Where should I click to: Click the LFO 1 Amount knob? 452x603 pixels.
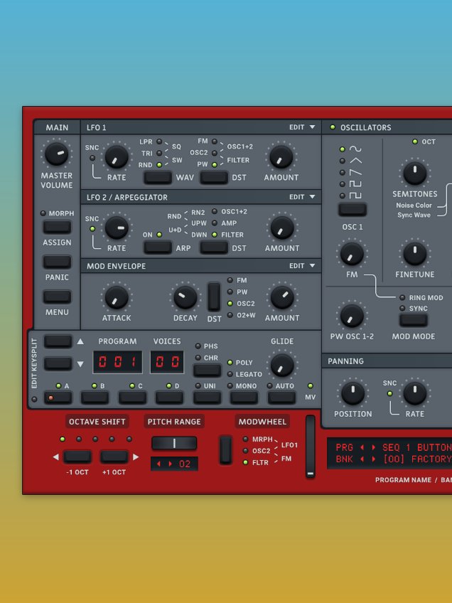click(x=281, y=157)
